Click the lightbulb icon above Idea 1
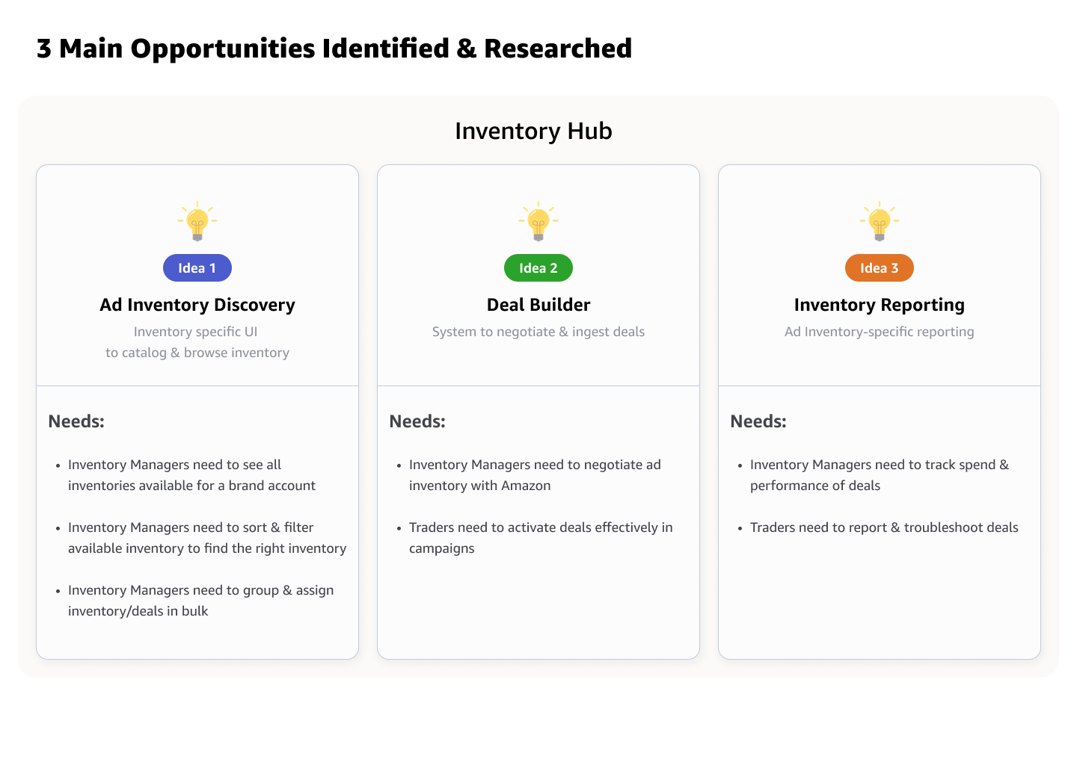 pyautogui.click(x=197, y=221)
